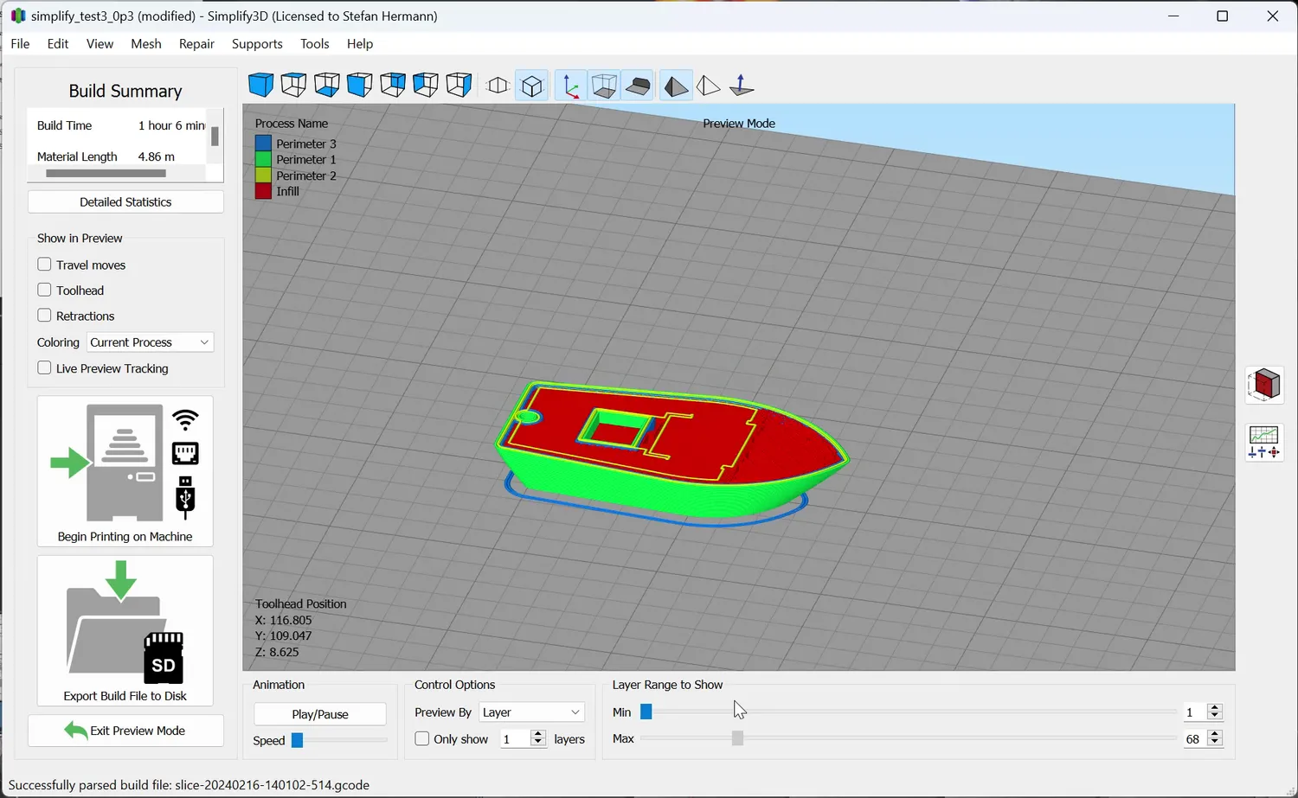Click Exit Preview Mode button
1298x798 pixels.
pyautogui.click(x=125, y=731)
